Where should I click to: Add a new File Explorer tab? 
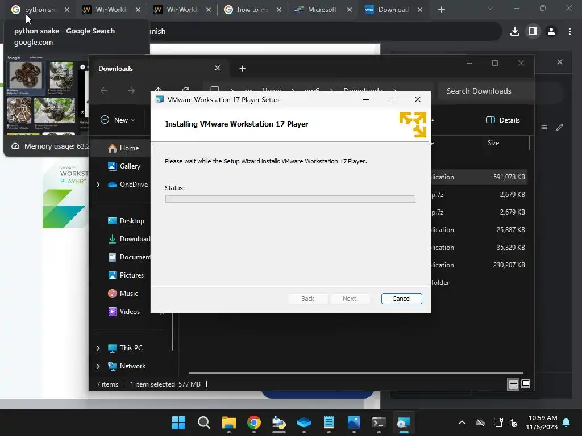[x=242, y=68]
